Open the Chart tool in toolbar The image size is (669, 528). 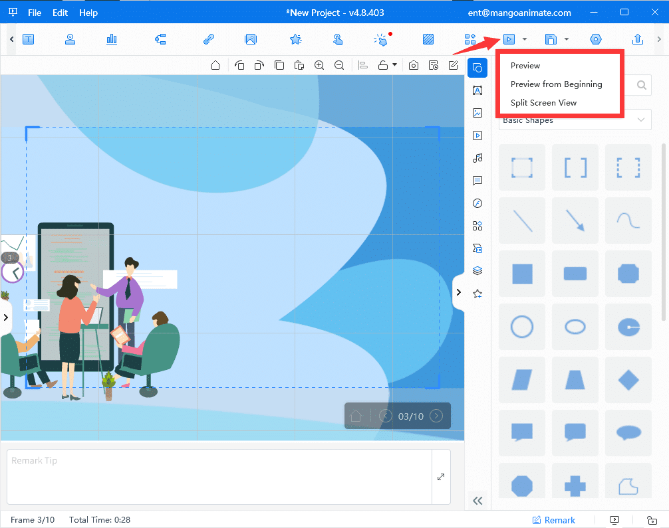coord(112,39)
